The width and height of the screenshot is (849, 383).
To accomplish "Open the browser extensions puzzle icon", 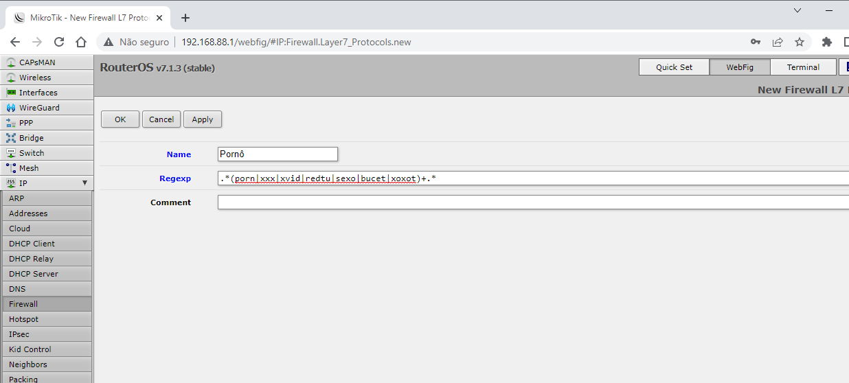I will click(x=827, y=42).
